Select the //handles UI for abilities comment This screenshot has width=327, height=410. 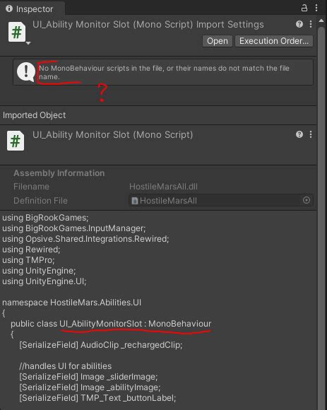[65, 366]
